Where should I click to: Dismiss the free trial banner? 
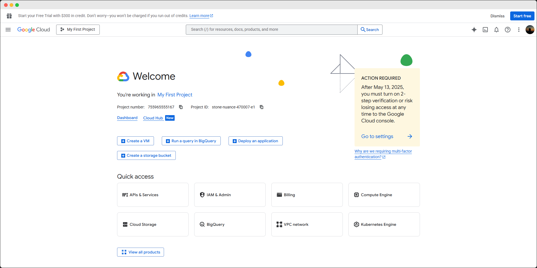point(497,16)
